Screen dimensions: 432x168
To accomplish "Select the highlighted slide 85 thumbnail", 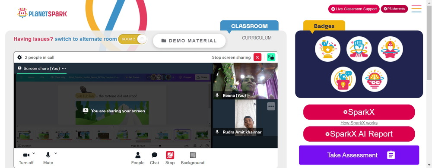I will [182, 135].
